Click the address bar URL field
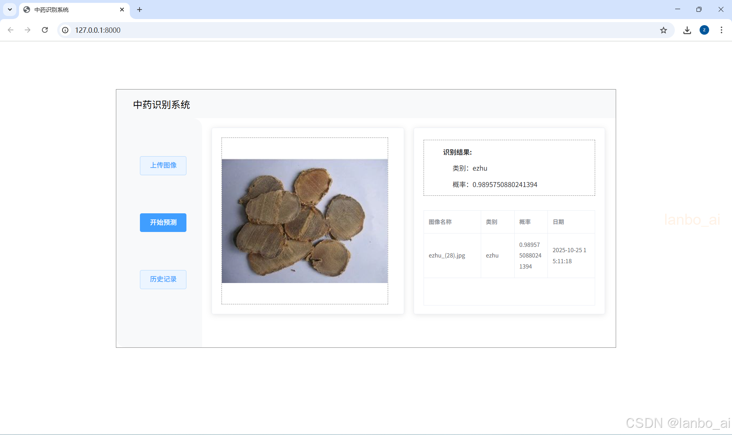The image size is (732, 435). (x=343, y=30)
